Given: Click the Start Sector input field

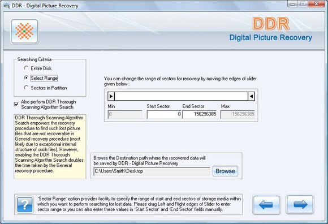Looking at the screenshot, I should pyautogui.click(x=164, y=114).
